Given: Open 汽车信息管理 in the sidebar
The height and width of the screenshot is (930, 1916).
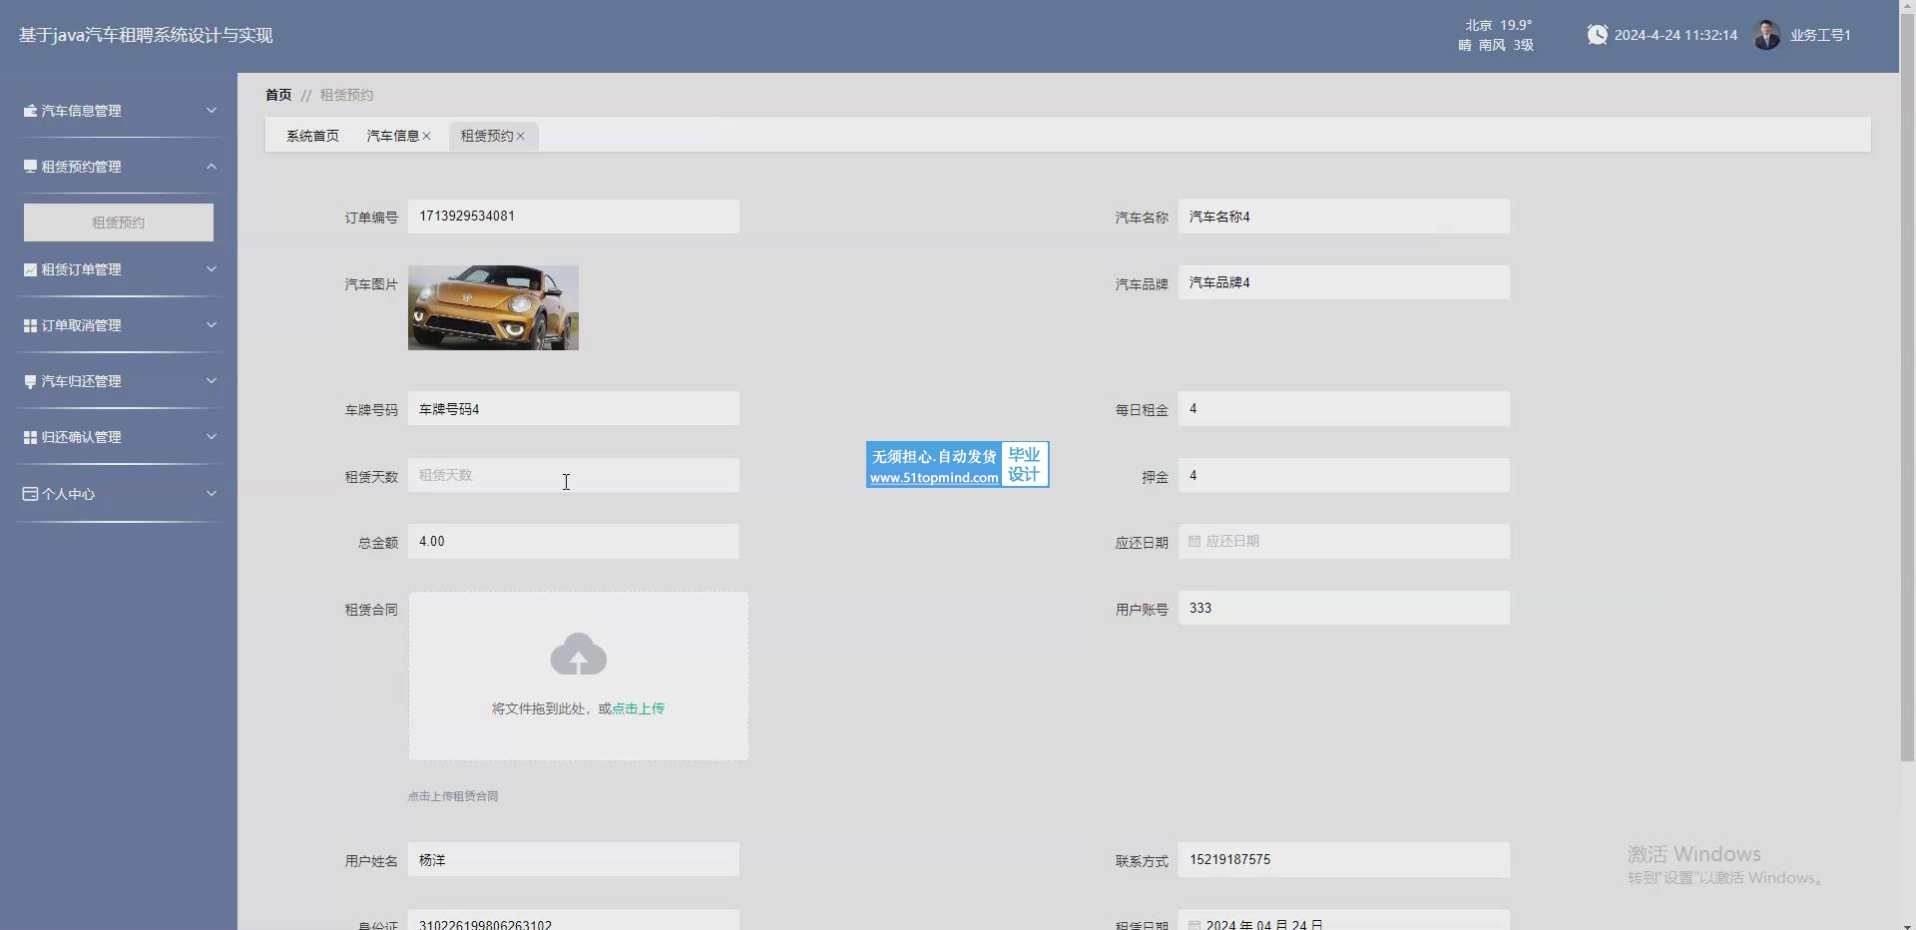Looking at the screenshot, I should point(119,111).
